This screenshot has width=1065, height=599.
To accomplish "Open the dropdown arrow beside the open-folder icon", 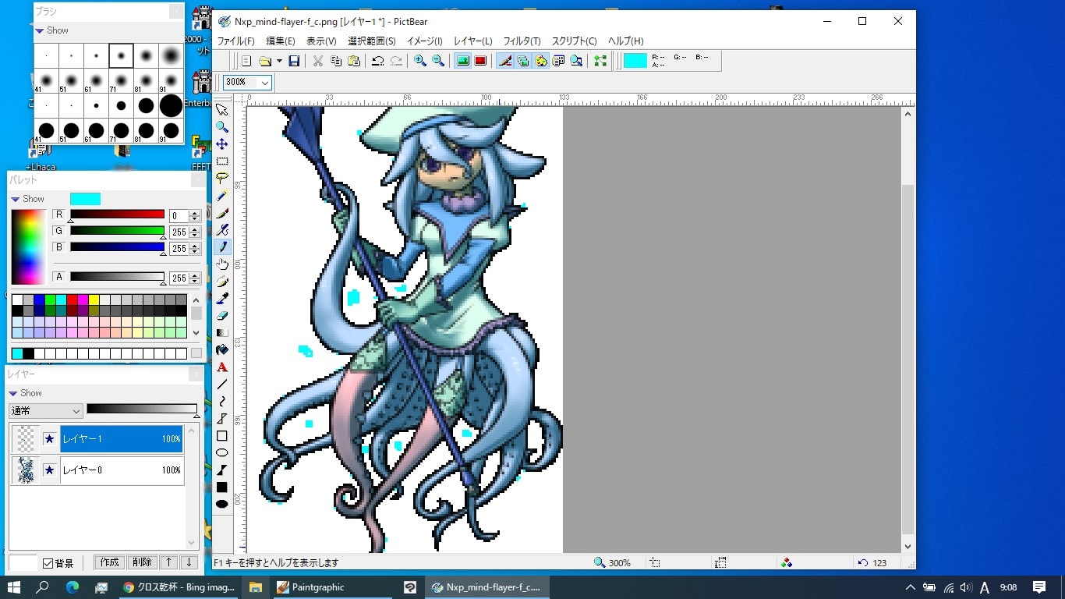I will 279,61.
